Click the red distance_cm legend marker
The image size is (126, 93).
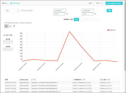108,30
